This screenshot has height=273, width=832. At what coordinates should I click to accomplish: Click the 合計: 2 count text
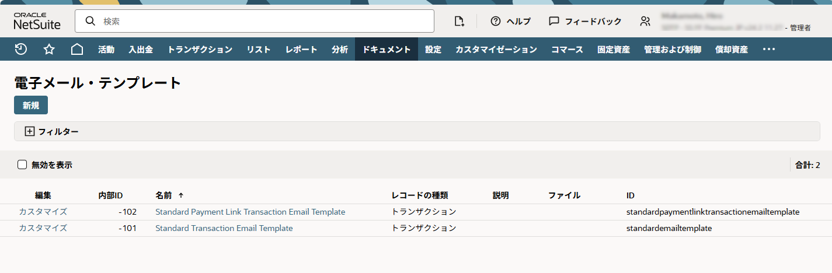point(807,165)
